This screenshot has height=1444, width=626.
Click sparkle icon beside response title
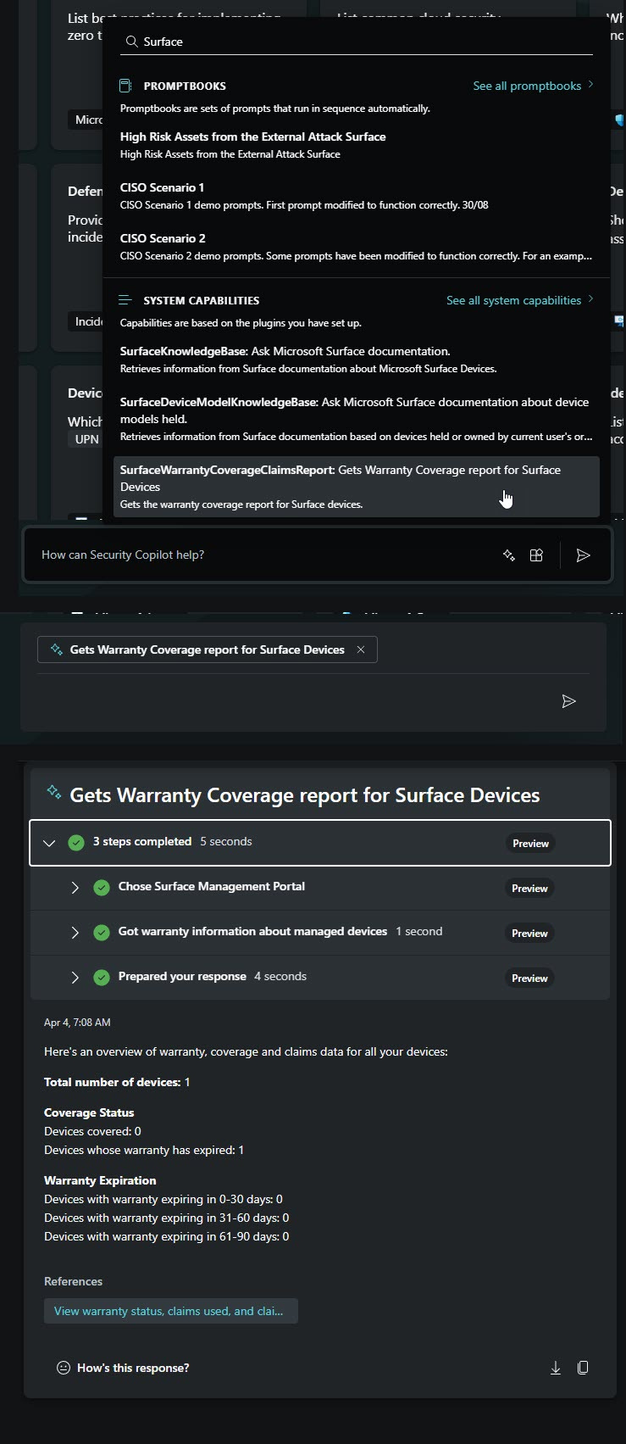(x=54, y=792)
